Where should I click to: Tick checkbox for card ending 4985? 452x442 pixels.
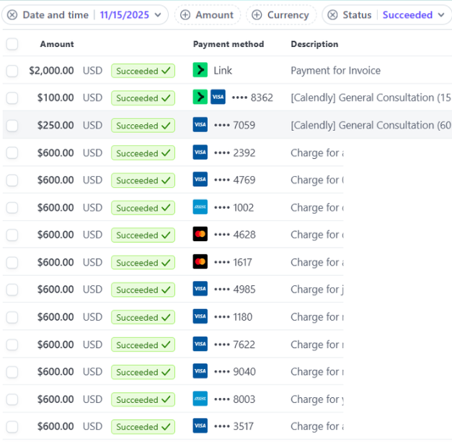point(12,290)
